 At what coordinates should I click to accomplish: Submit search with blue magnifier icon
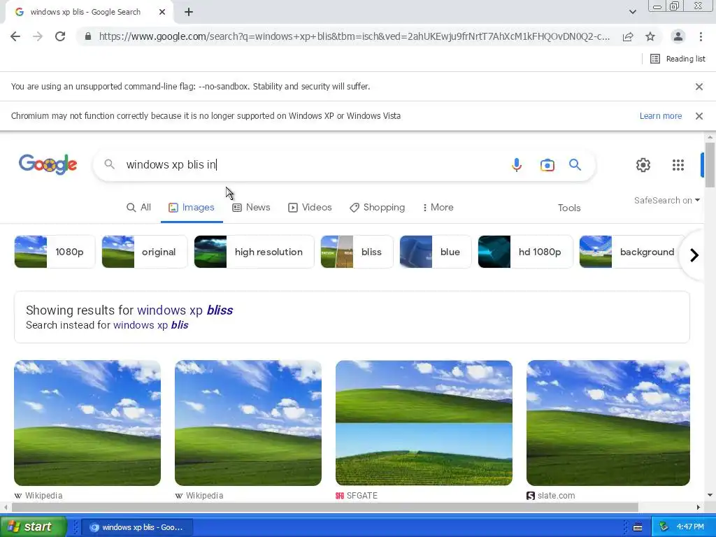(x=575, y=165)
